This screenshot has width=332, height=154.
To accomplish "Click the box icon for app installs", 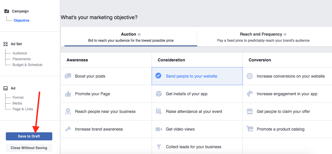I will click(x=159, y=94).
